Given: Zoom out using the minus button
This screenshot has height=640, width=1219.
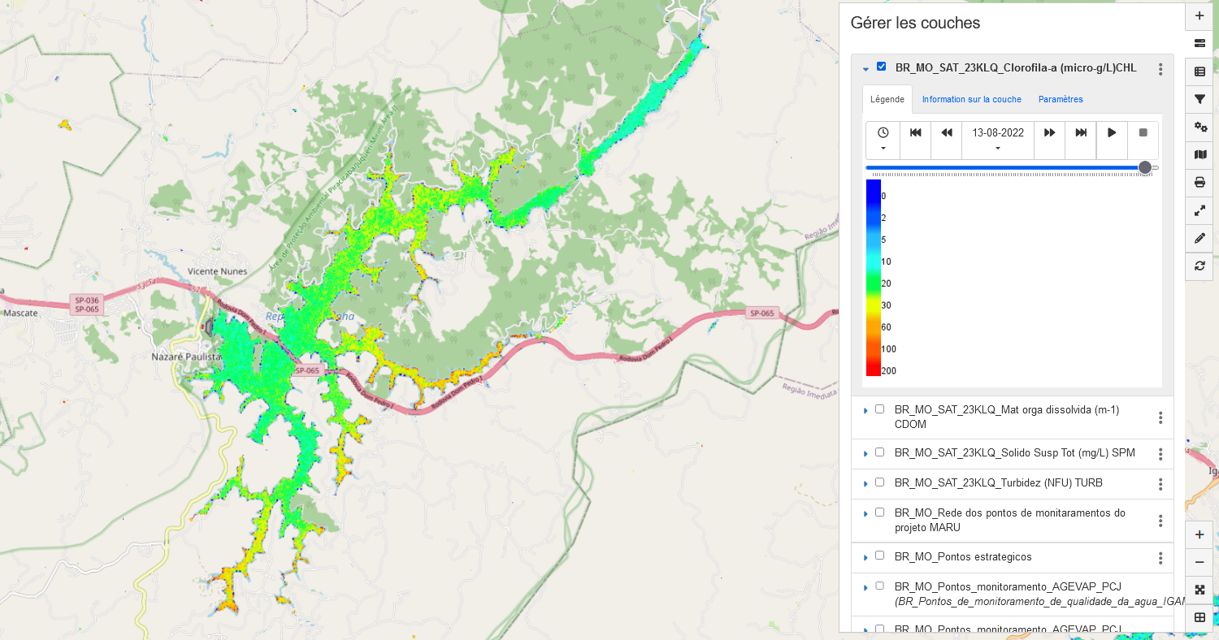Looking at the screenshot, I should coord(1199,562).
